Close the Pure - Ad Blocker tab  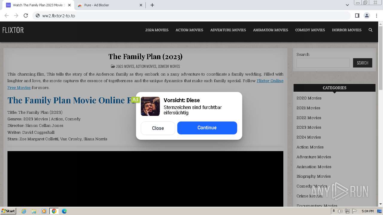click(x=141, y=5)
